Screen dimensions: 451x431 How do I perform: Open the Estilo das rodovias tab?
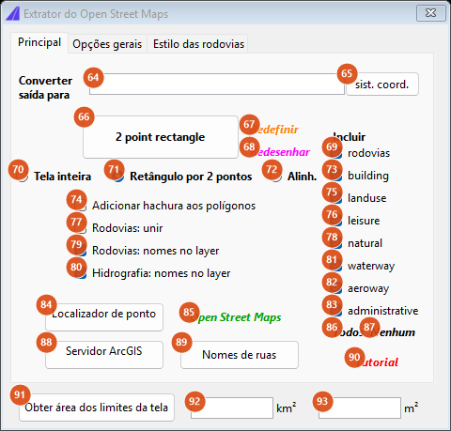pos(198,44)
